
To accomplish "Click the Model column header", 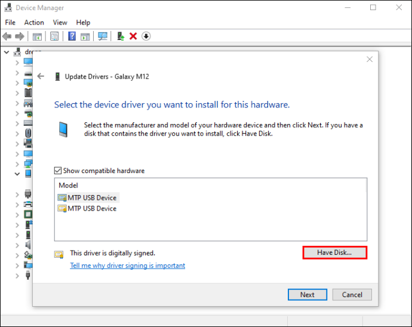I will (x=68, y=186).
